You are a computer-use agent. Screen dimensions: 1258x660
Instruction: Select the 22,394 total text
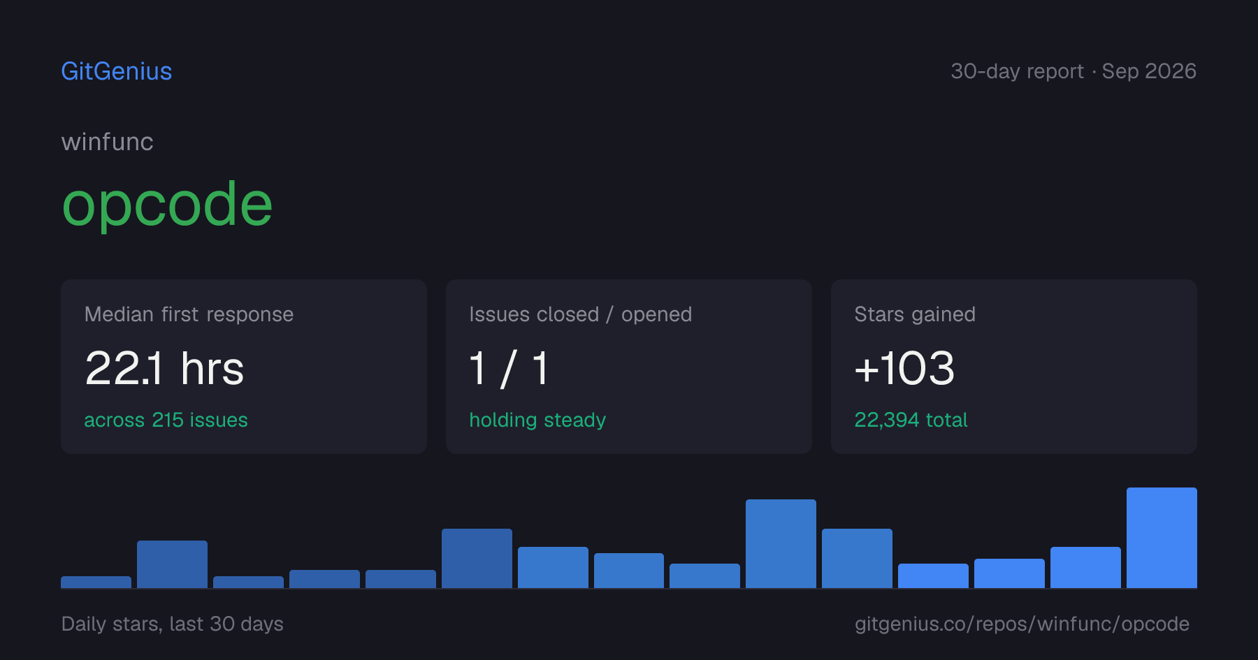pos(911,420)
